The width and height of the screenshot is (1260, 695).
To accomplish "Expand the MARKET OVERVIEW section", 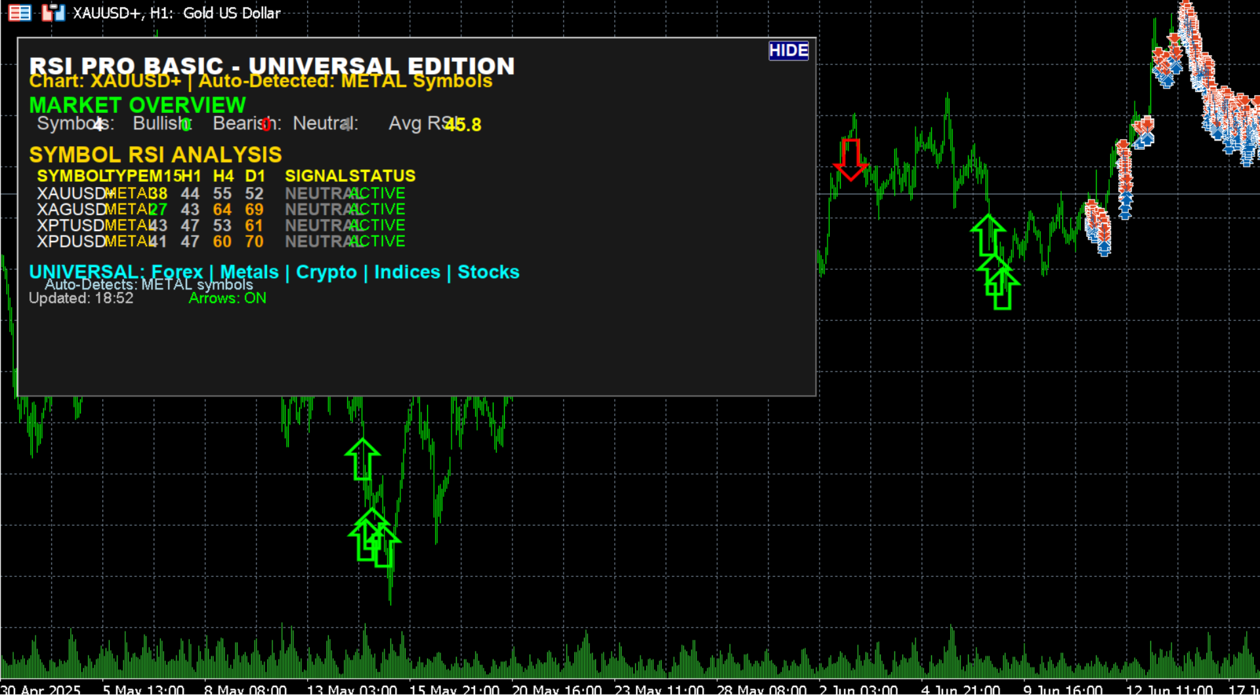I will coord(136,104).
